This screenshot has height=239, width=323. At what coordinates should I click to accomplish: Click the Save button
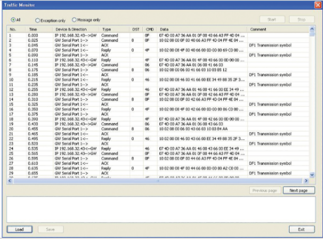pos(50,229)
